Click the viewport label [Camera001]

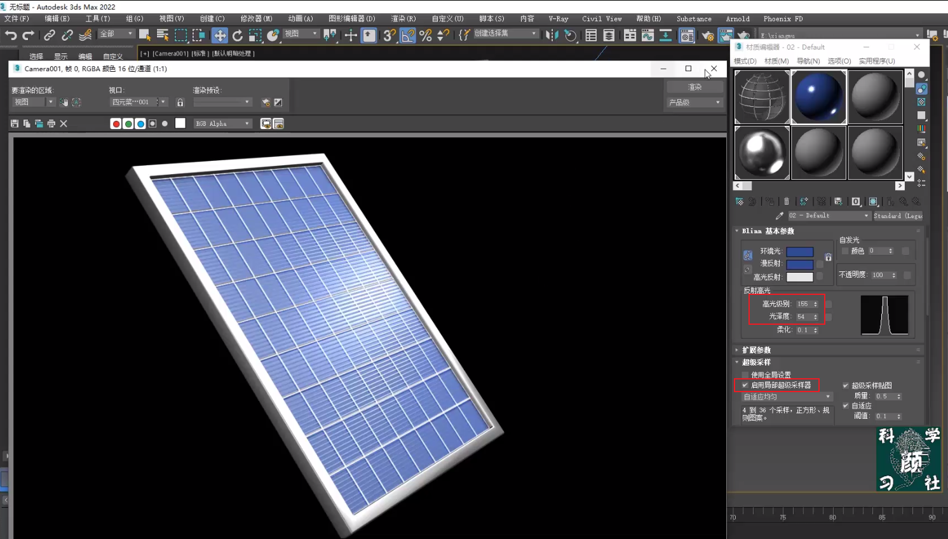click(170, 54)
